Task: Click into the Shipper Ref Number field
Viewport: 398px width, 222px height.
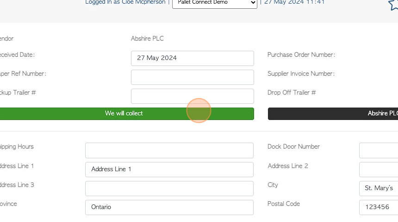Action: click(x=193, y=77)
